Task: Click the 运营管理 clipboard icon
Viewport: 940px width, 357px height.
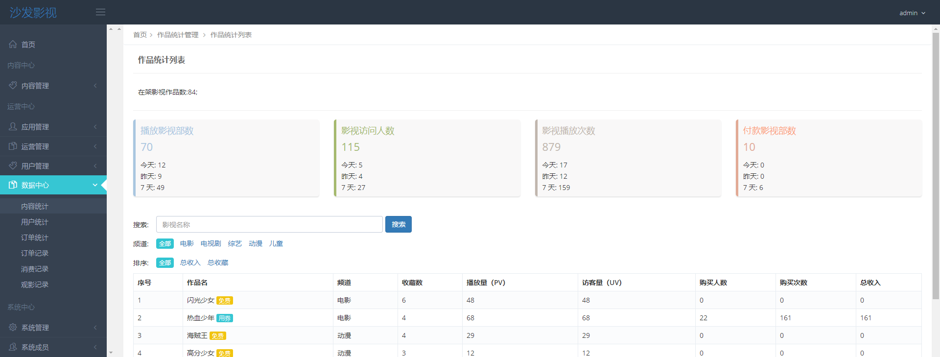Action: tap(13, 146)
